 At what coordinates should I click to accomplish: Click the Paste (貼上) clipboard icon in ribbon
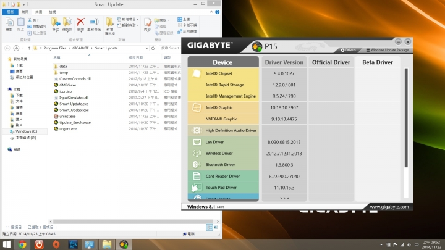tap(21, 23)
